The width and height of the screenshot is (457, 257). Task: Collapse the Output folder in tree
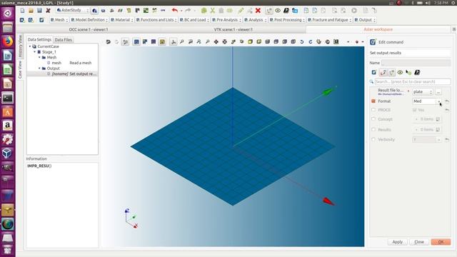tap(40, 69)
